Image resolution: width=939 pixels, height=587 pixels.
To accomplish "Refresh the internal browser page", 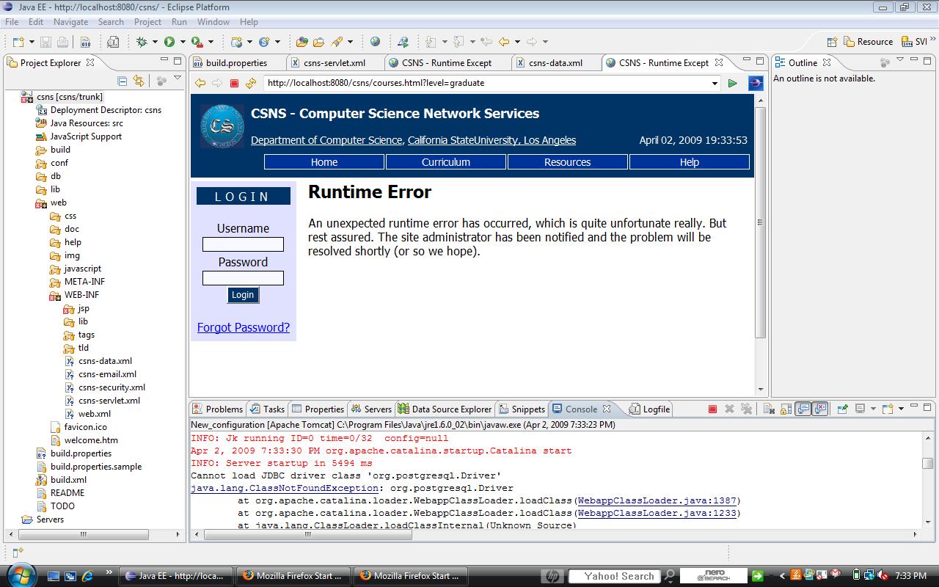I will click(x=251, y=83).
